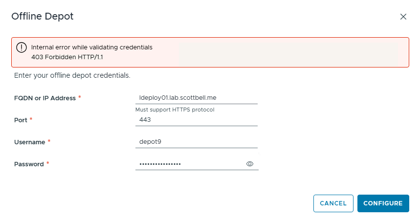The image size is (420, 223).
Task: Show the password with the eye icon
Action: pyautogui.click(x=250, y=164)
